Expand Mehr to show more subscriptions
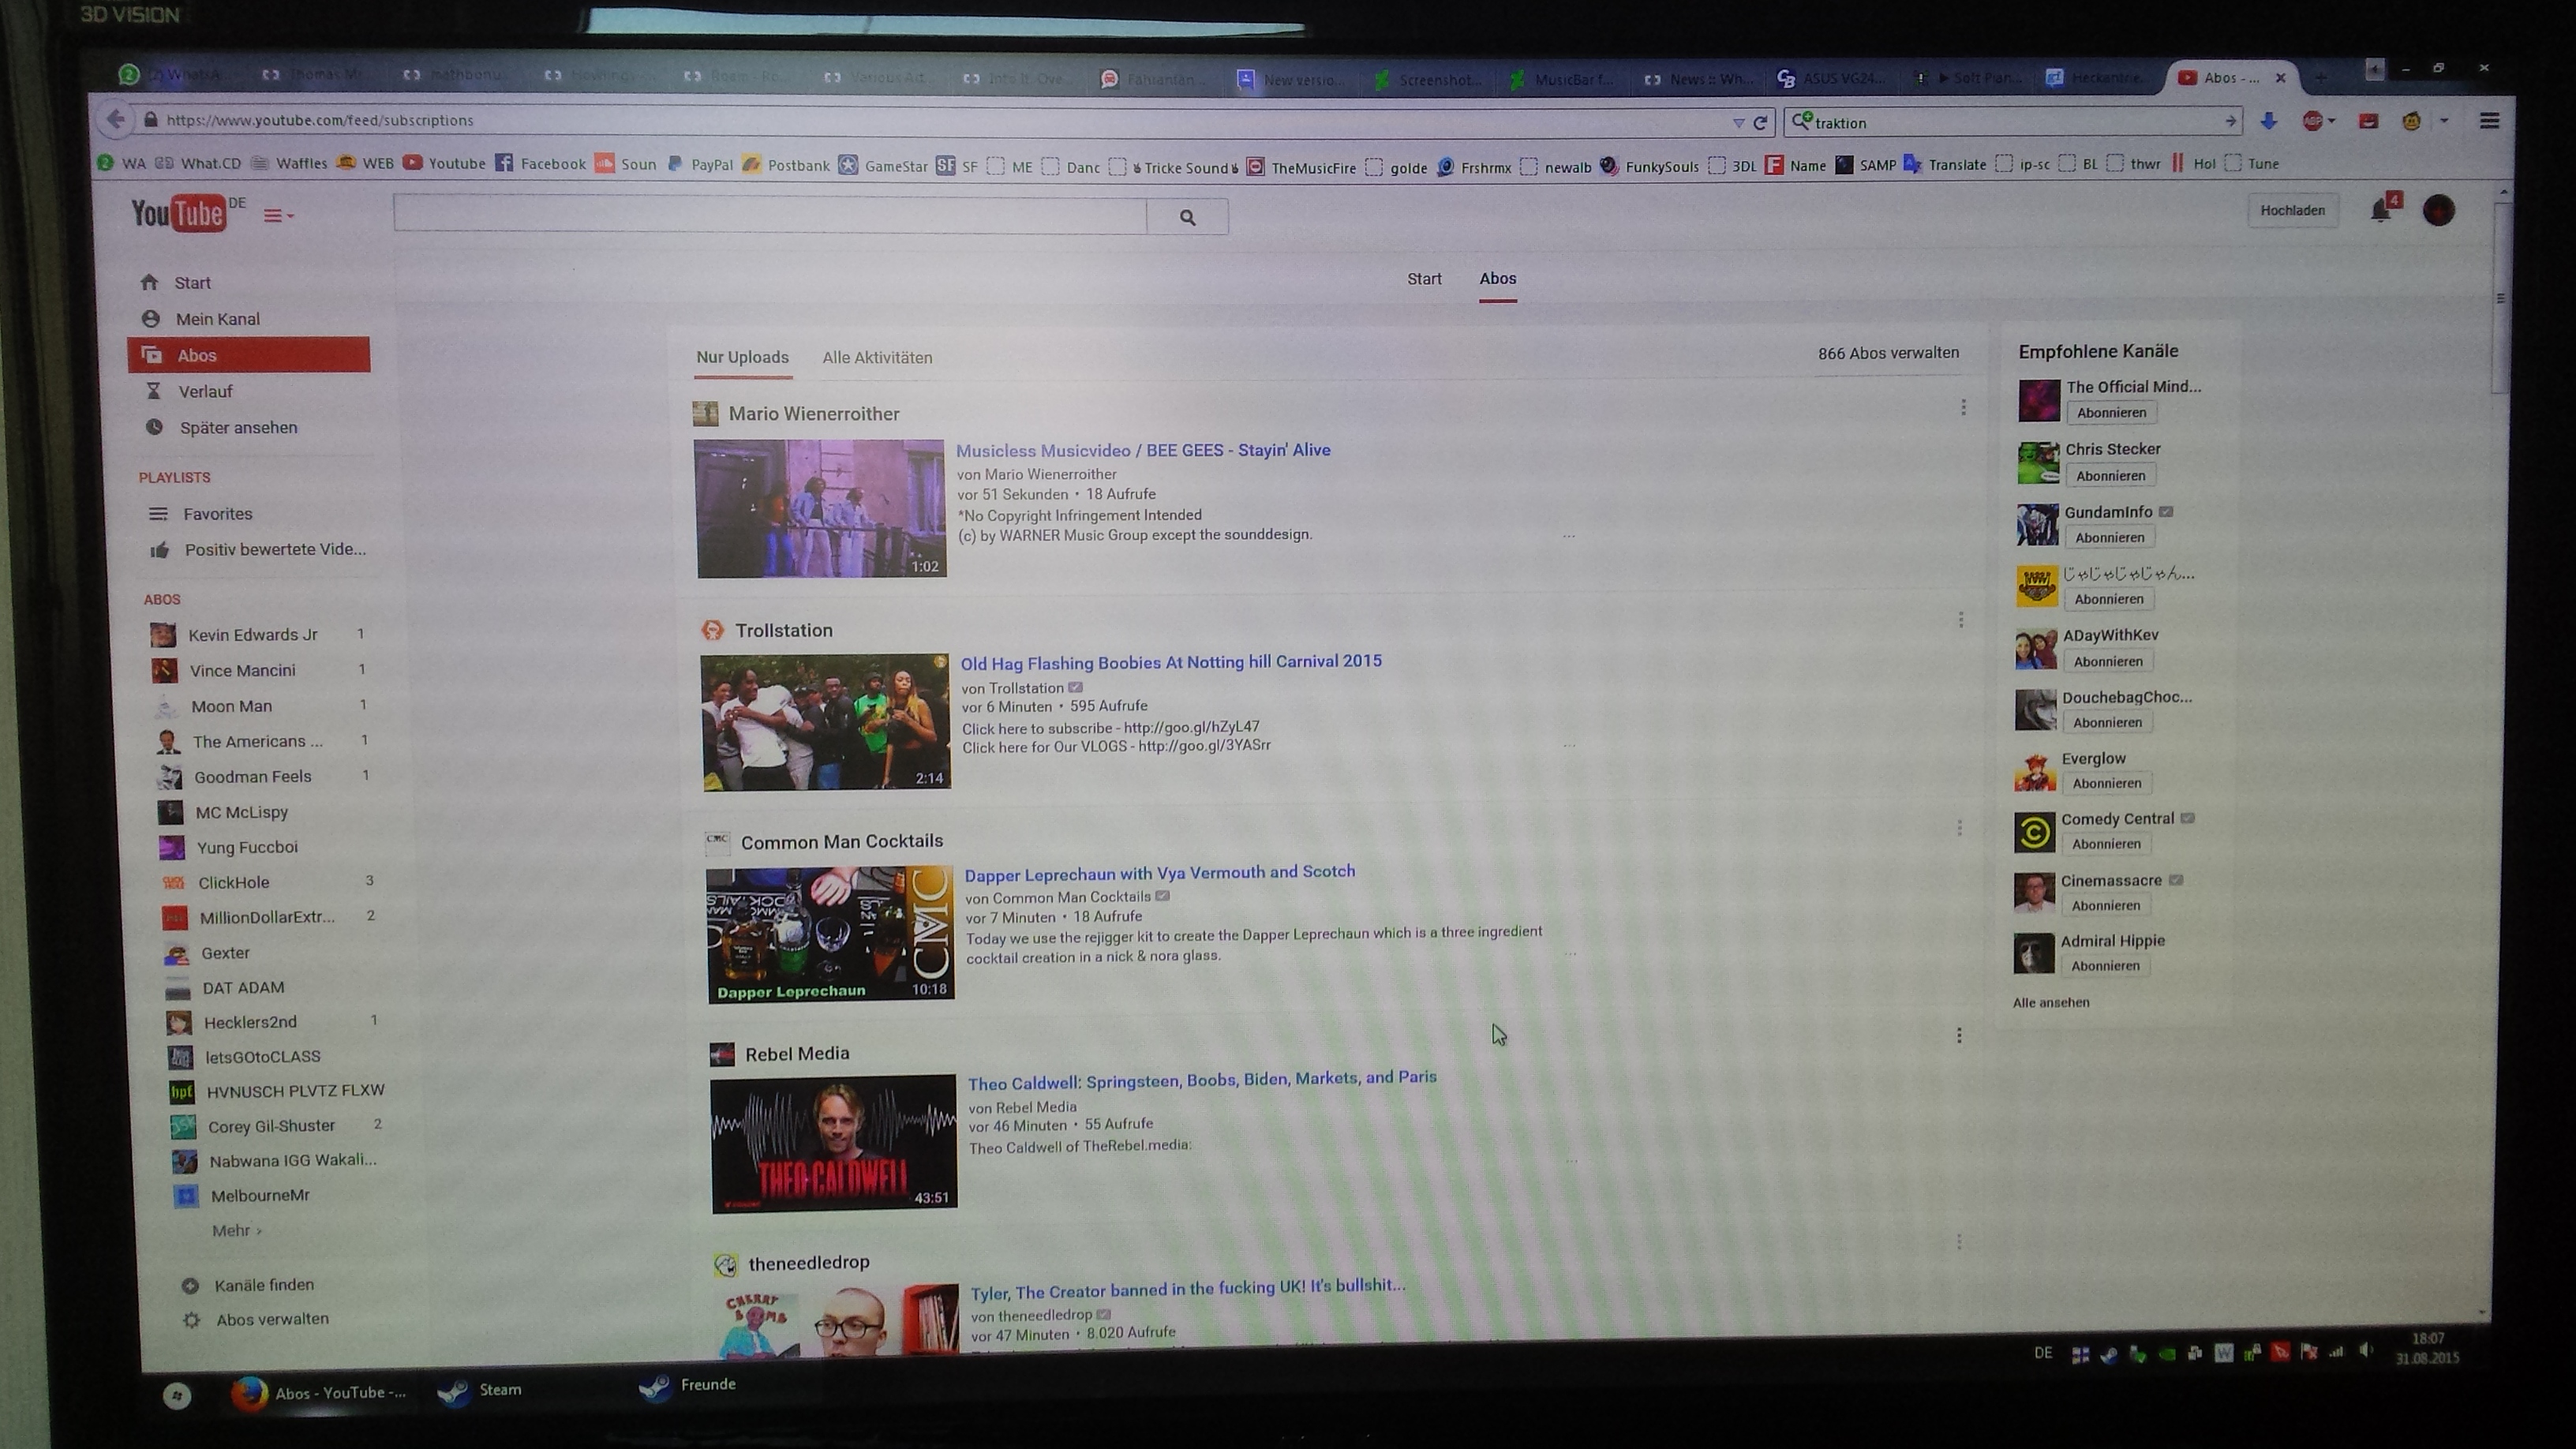The width and height of the screenshot is (2576, 1449). click(236, 1230)
